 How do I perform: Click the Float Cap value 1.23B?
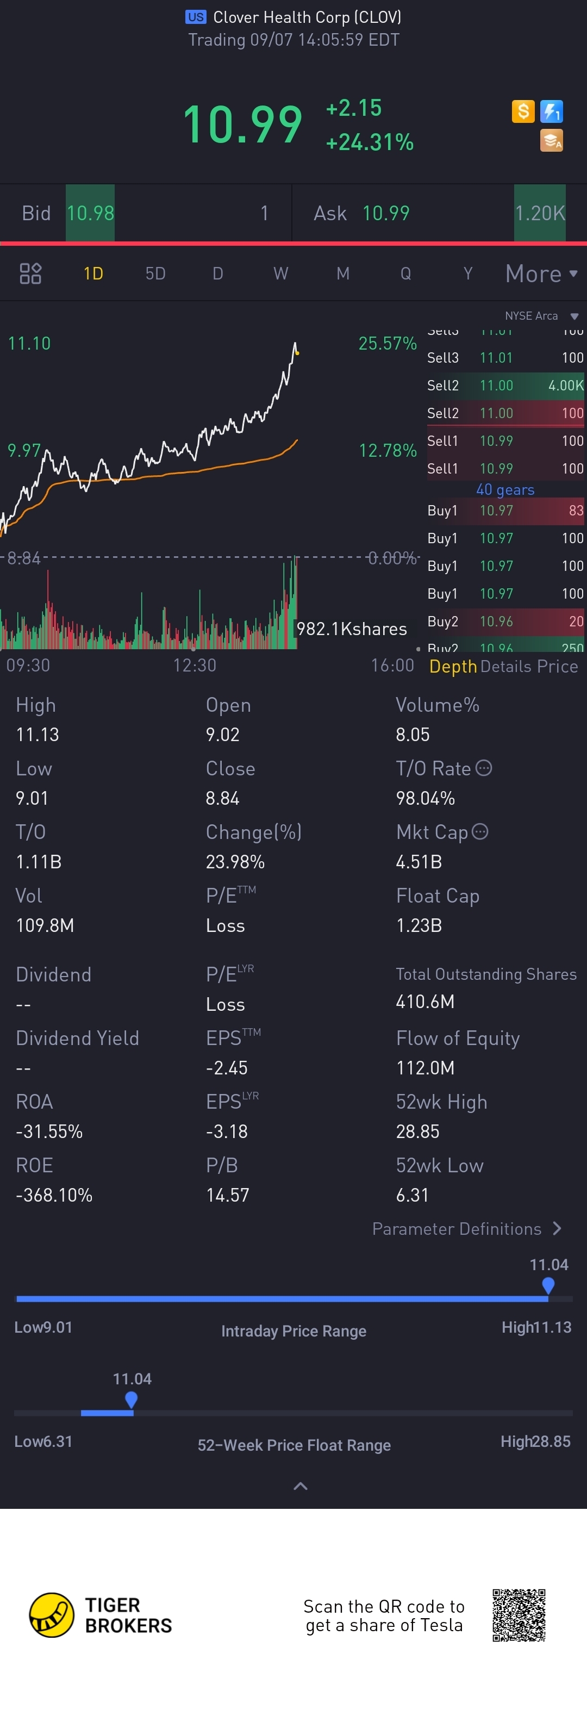point(419,925)
